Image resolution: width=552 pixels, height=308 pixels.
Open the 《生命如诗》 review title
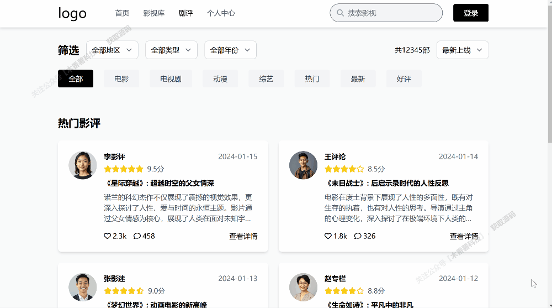(369, 305)
